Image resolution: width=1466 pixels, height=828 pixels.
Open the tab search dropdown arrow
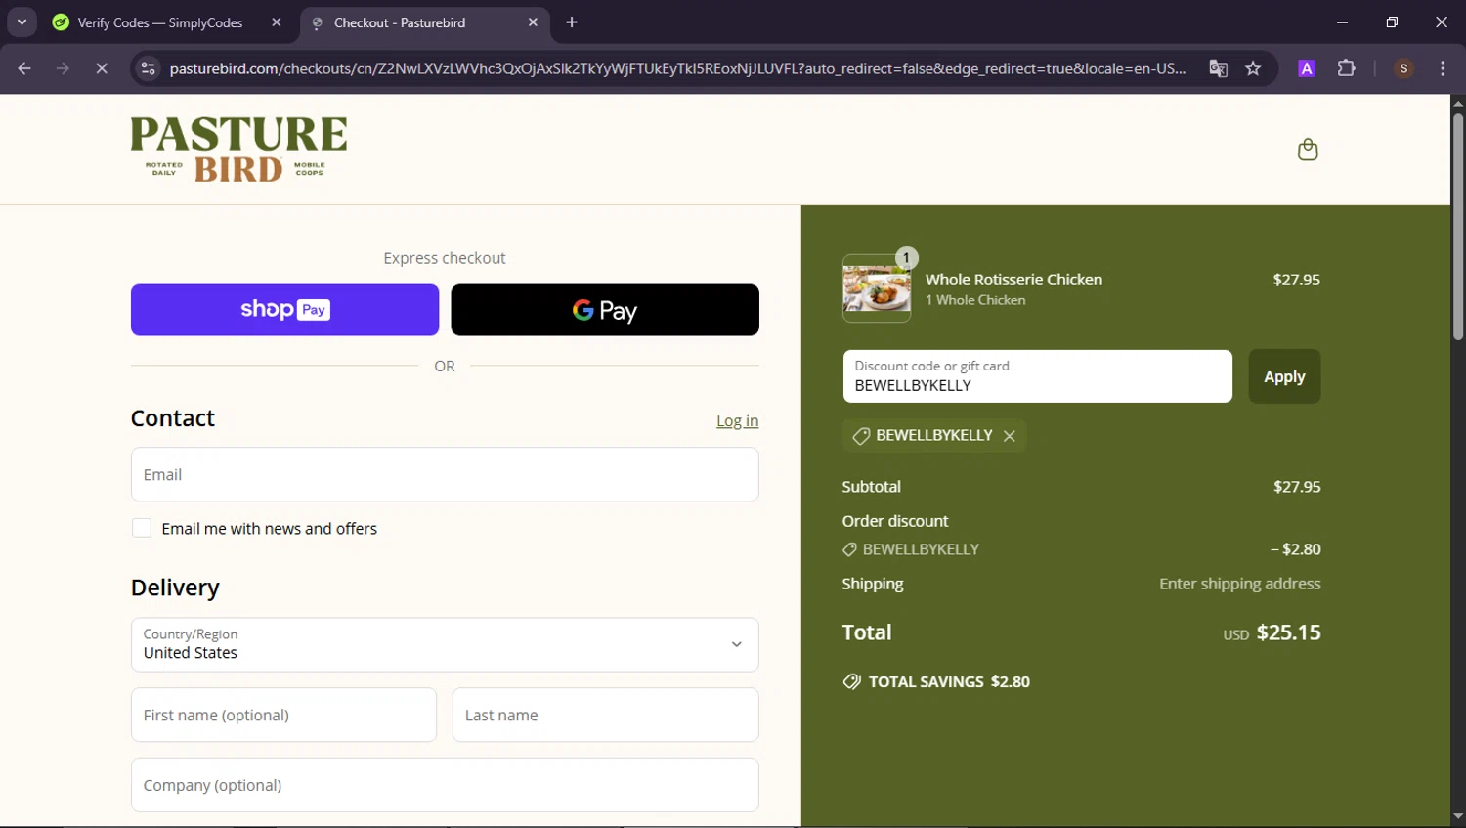coord(22,22)
